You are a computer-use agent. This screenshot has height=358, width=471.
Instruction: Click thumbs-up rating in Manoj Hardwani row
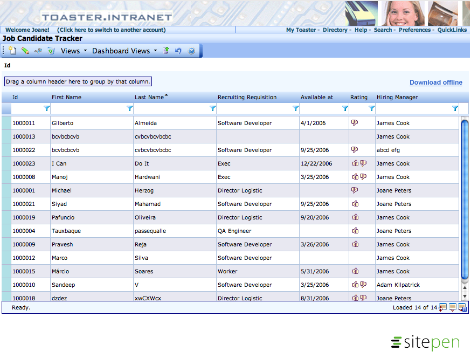click(355, 176)
